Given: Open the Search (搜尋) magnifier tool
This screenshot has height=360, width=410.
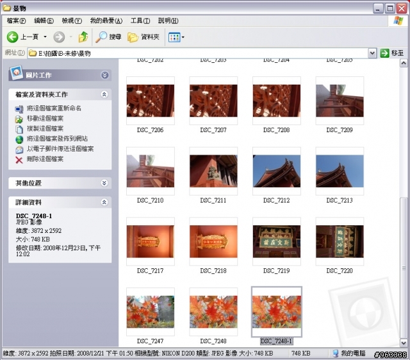Looking at the screenshot, I should pos(108,37).
